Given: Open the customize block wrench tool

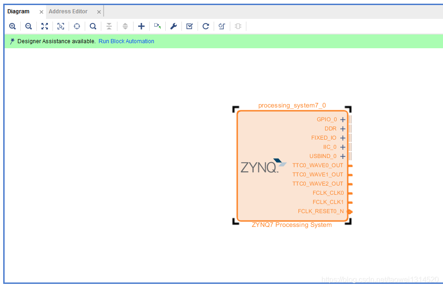Looking at the screenshot, I should click(x=174, y=26).
